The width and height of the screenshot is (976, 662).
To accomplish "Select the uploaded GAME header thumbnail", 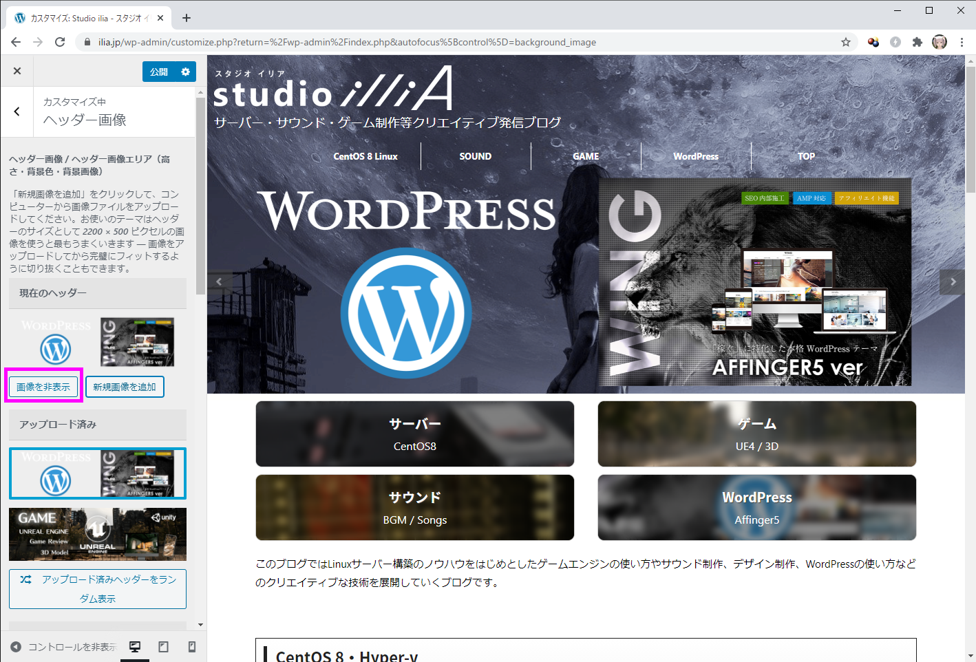I will [98, 535].
